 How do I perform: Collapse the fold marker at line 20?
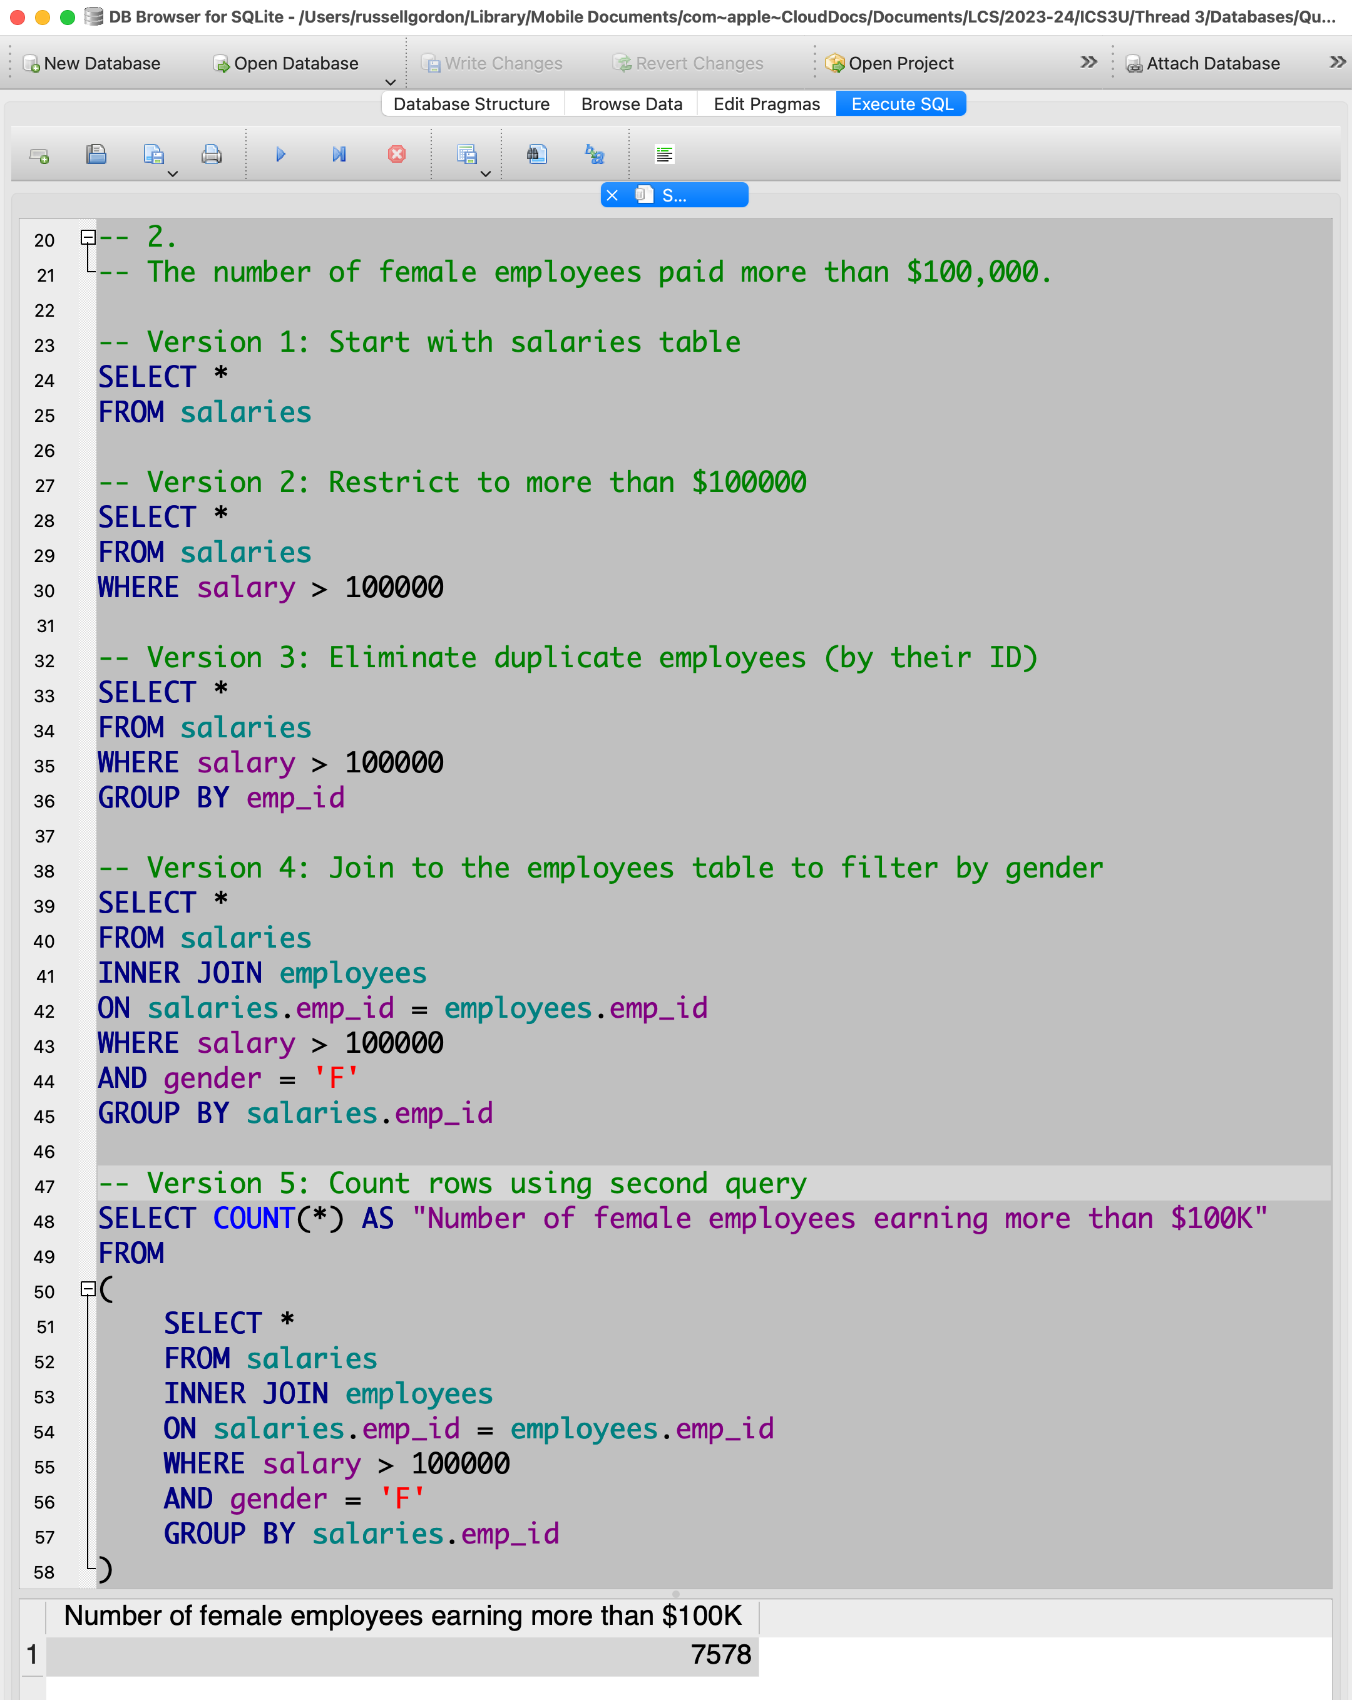pyautogui.click(x=88, y=237)
